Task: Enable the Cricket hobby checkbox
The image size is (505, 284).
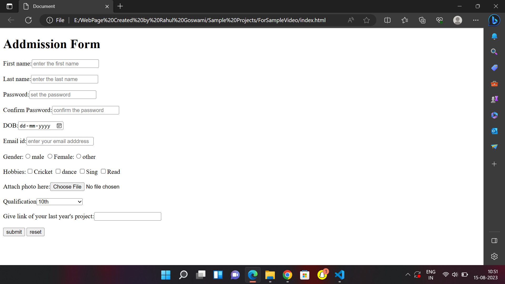Action: point(30,171)
